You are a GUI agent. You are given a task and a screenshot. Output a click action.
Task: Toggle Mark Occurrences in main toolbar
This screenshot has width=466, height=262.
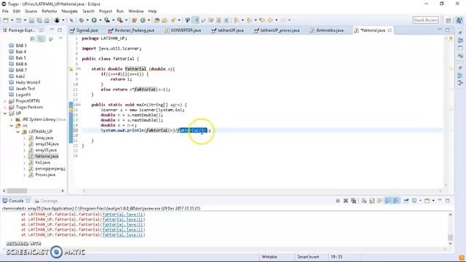click(x=196, y=20)
